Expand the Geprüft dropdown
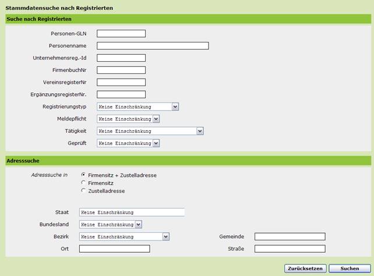 (128, 143)
